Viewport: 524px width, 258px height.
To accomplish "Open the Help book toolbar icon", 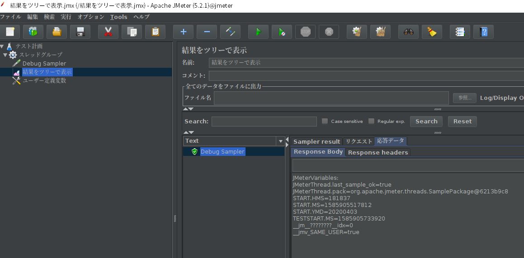I will tap(483, 32).
